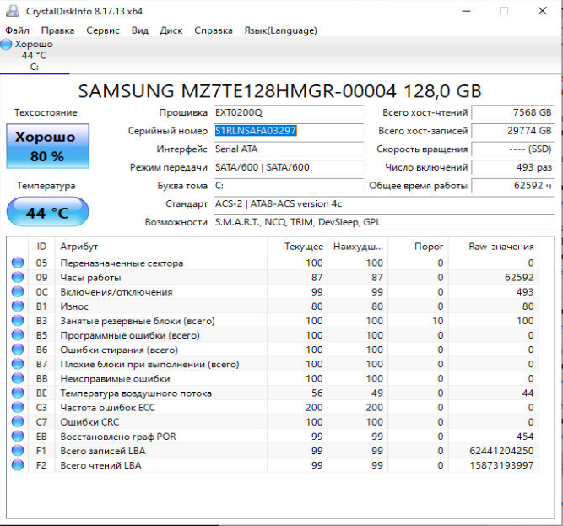Click the Общее время работы value 62592 ч

tap(512, 186)
